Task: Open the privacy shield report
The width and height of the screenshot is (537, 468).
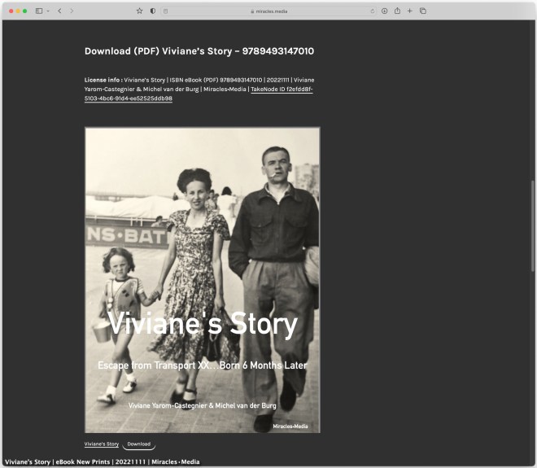Action: [153, 11]
